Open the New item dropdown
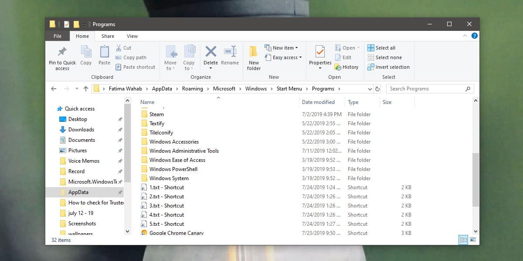Image resolution: width=523 pixels, height=261 pixels. click(x=281, y=48)
